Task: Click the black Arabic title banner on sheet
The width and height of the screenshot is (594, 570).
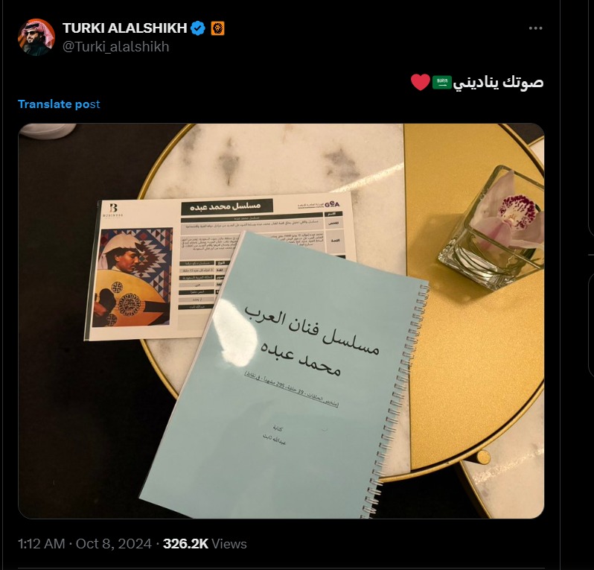Action: pos(226,206)
